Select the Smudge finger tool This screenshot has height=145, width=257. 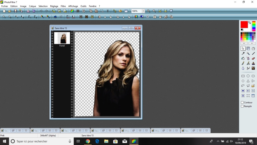click(x=248, y=68)
